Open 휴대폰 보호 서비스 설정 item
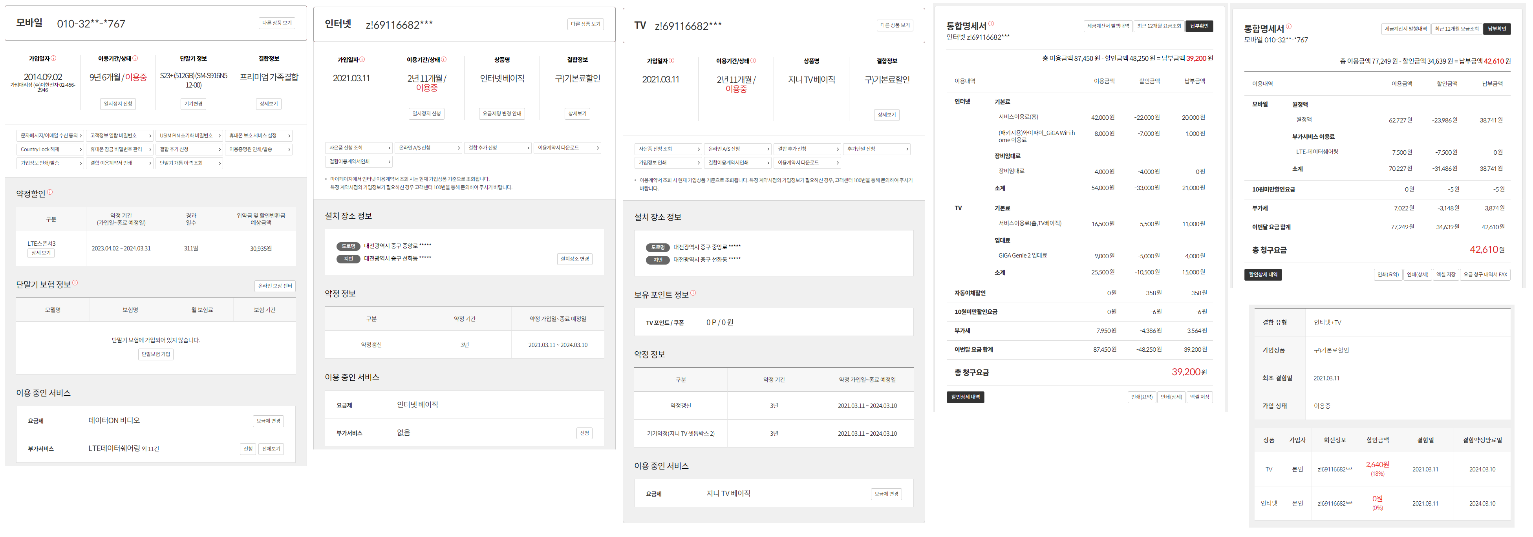The height and width of the screenshot is (537, 1533). click(x=260, y=135)
